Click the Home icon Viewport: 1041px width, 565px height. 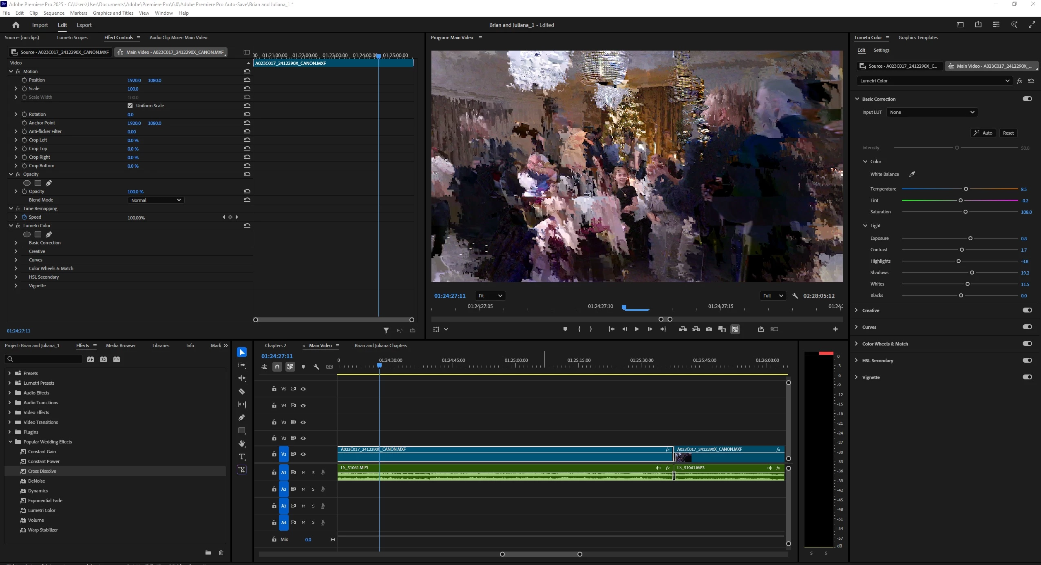(16, 25)
